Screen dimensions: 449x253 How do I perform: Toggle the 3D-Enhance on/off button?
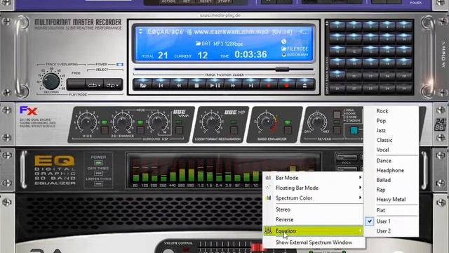tap(140, 130)
